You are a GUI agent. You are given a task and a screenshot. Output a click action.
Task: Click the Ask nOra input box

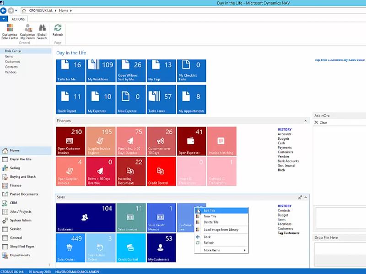point(341,218)
